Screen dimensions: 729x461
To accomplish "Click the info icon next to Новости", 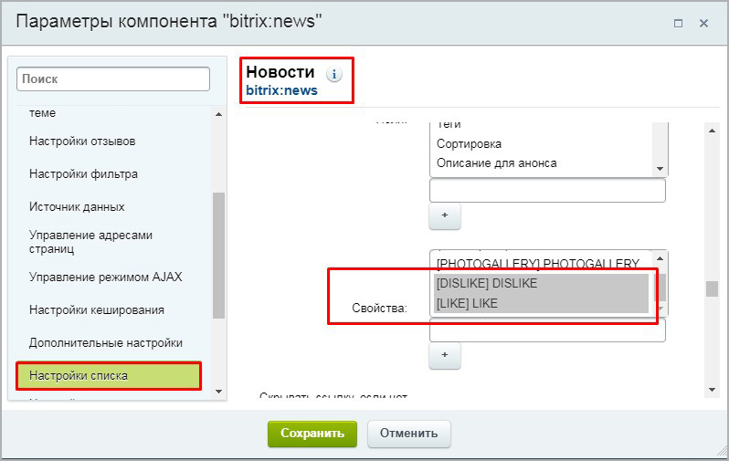I will tap(334, 74).
